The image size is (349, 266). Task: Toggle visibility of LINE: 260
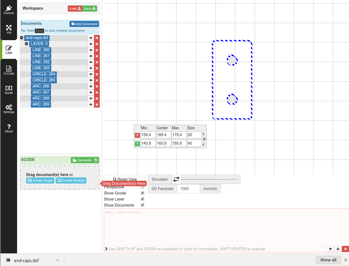(91, 50)
